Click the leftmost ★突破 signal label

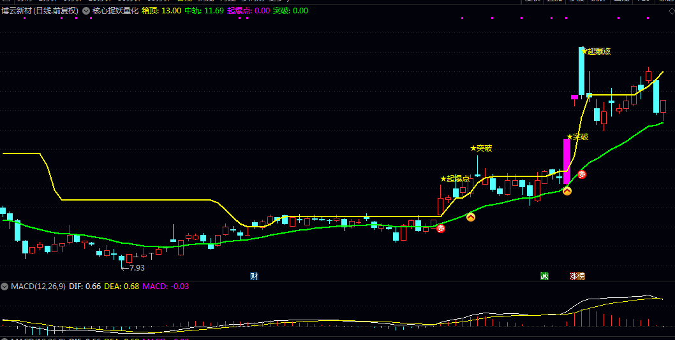481,148
